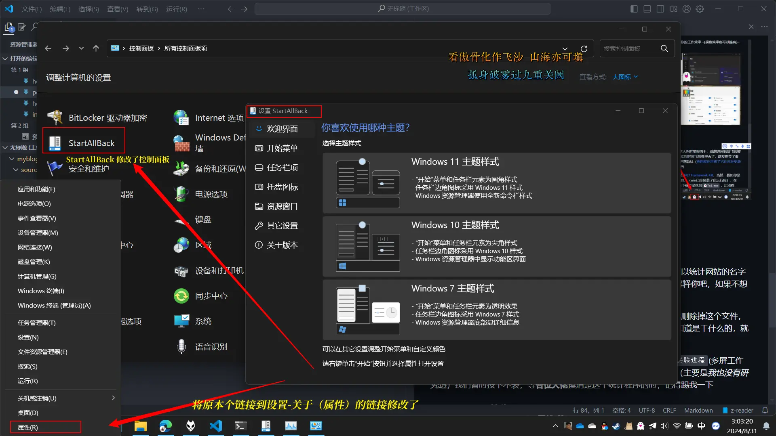Show hidden tray icons chevron
Image resolution: width=776 pixels, height=436 pixels.
[555, 426]
